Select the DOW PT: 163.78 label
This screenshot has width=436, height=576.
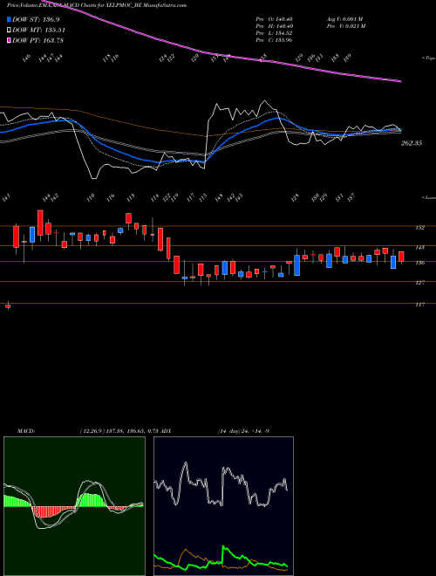pyautogui.click(x=38, y=40)
